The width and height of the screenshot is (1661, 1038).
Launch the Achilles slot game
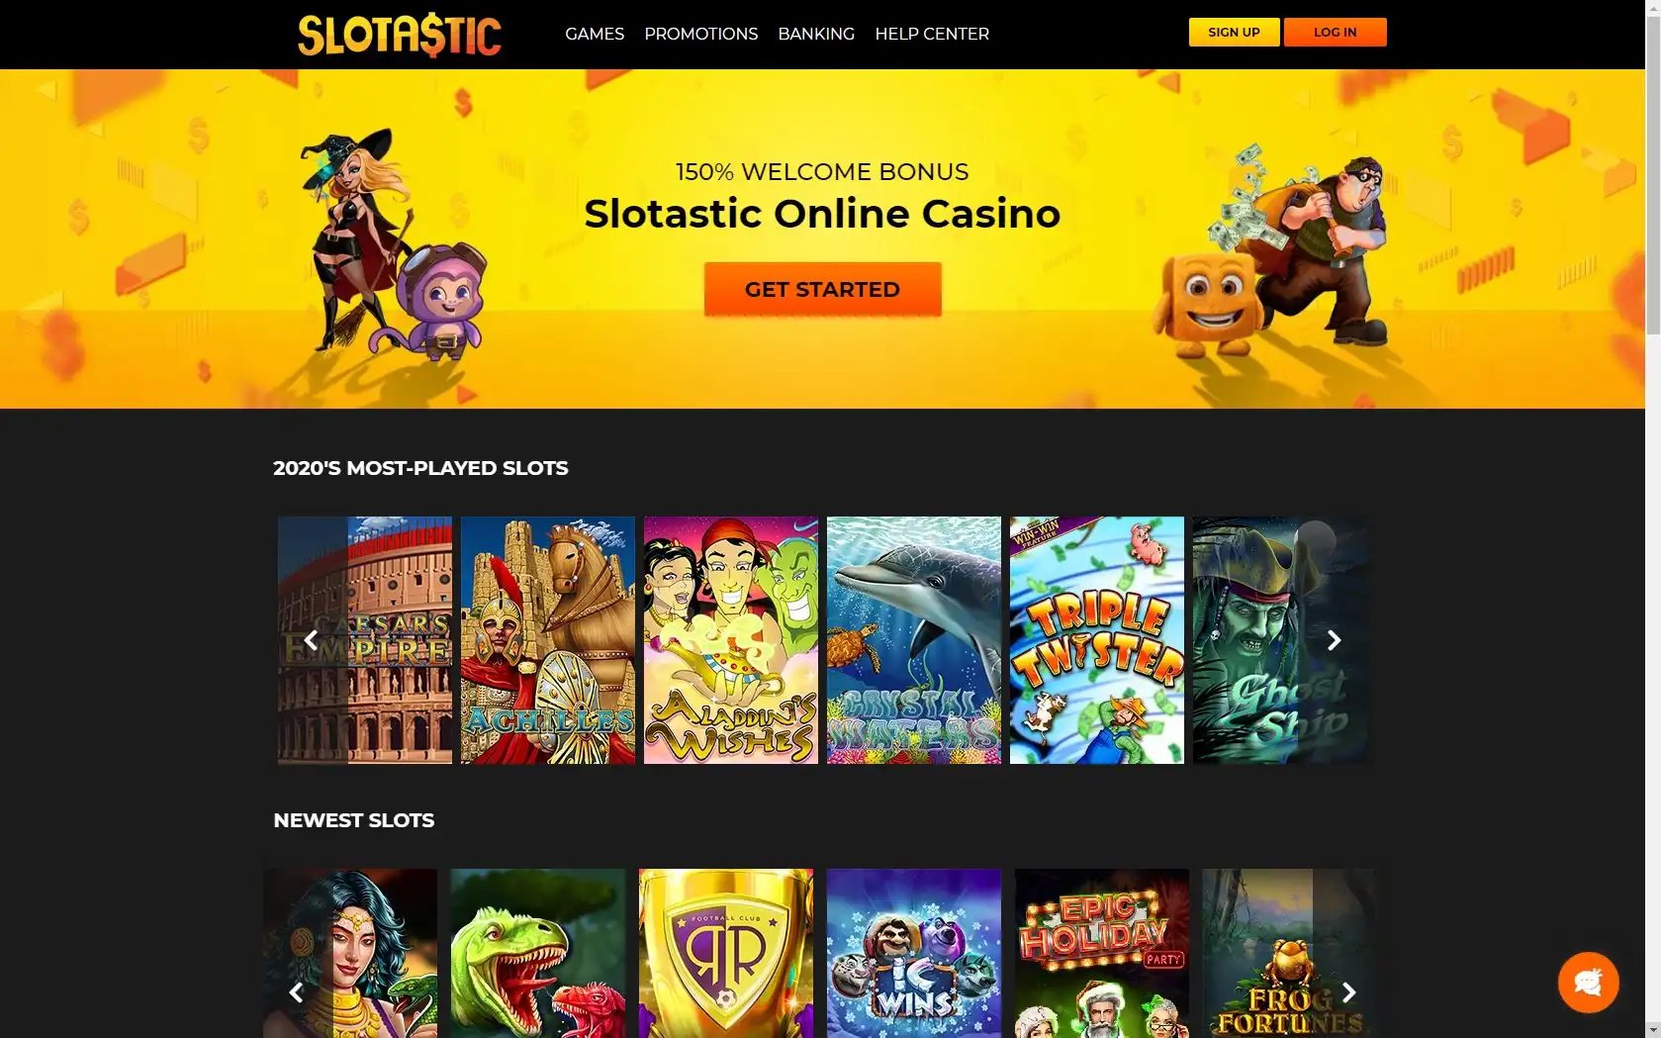548,640
